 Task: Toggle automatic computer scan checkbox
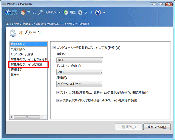(x=54, y=48)
